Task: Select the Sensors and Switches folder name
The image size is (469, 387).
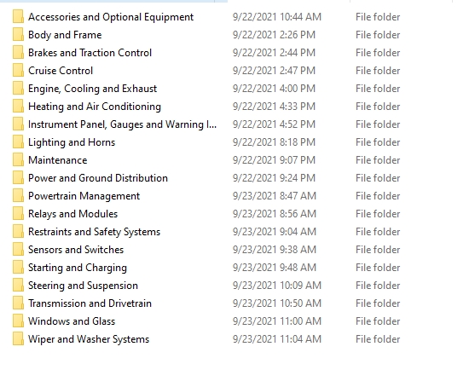Action: click(x=76, y=250)
